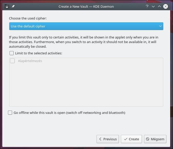Click the cipher dropdown's down arrow
The image size is (173, 149).
(x=160, y=26)
